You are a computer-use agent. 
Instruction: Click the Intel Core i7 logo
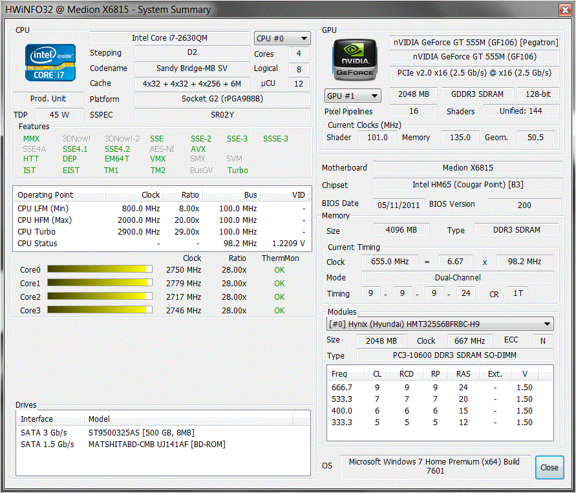pos(50,63)
